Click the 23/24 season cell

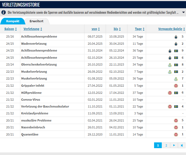pyautogui.click(x=10, y=64)
